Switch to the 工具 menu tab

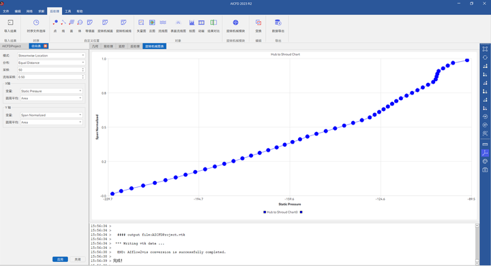[68, 12]
